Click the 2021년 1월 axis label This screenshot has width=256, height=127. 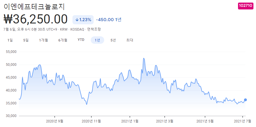click(x=130, y=121)
